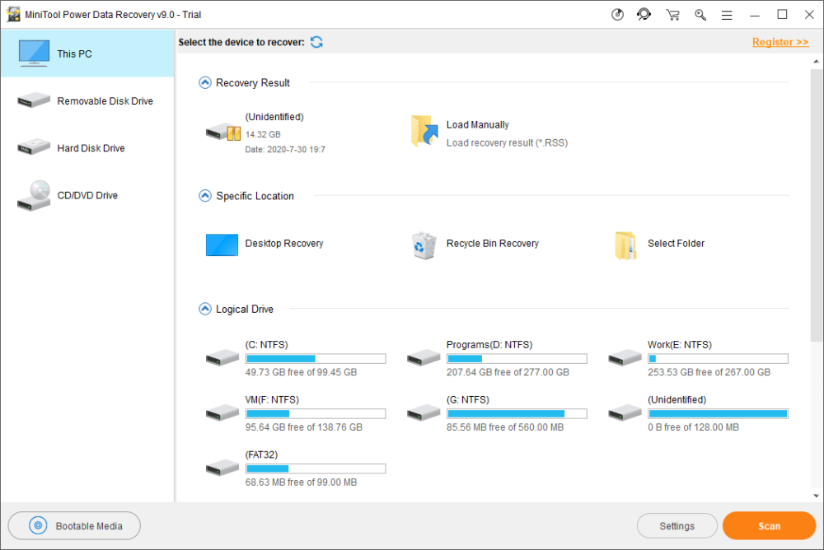Select the This PC monitor icon
The image size is (824, 550).
(x=34, y=53)
